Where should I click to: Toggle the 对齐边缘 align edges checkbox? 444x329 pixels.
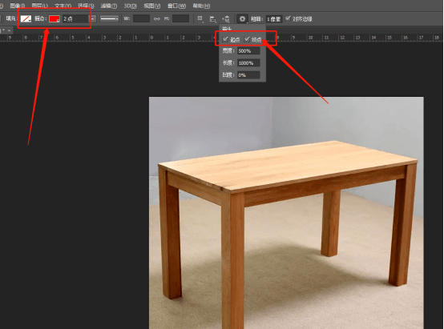[288, 18]
